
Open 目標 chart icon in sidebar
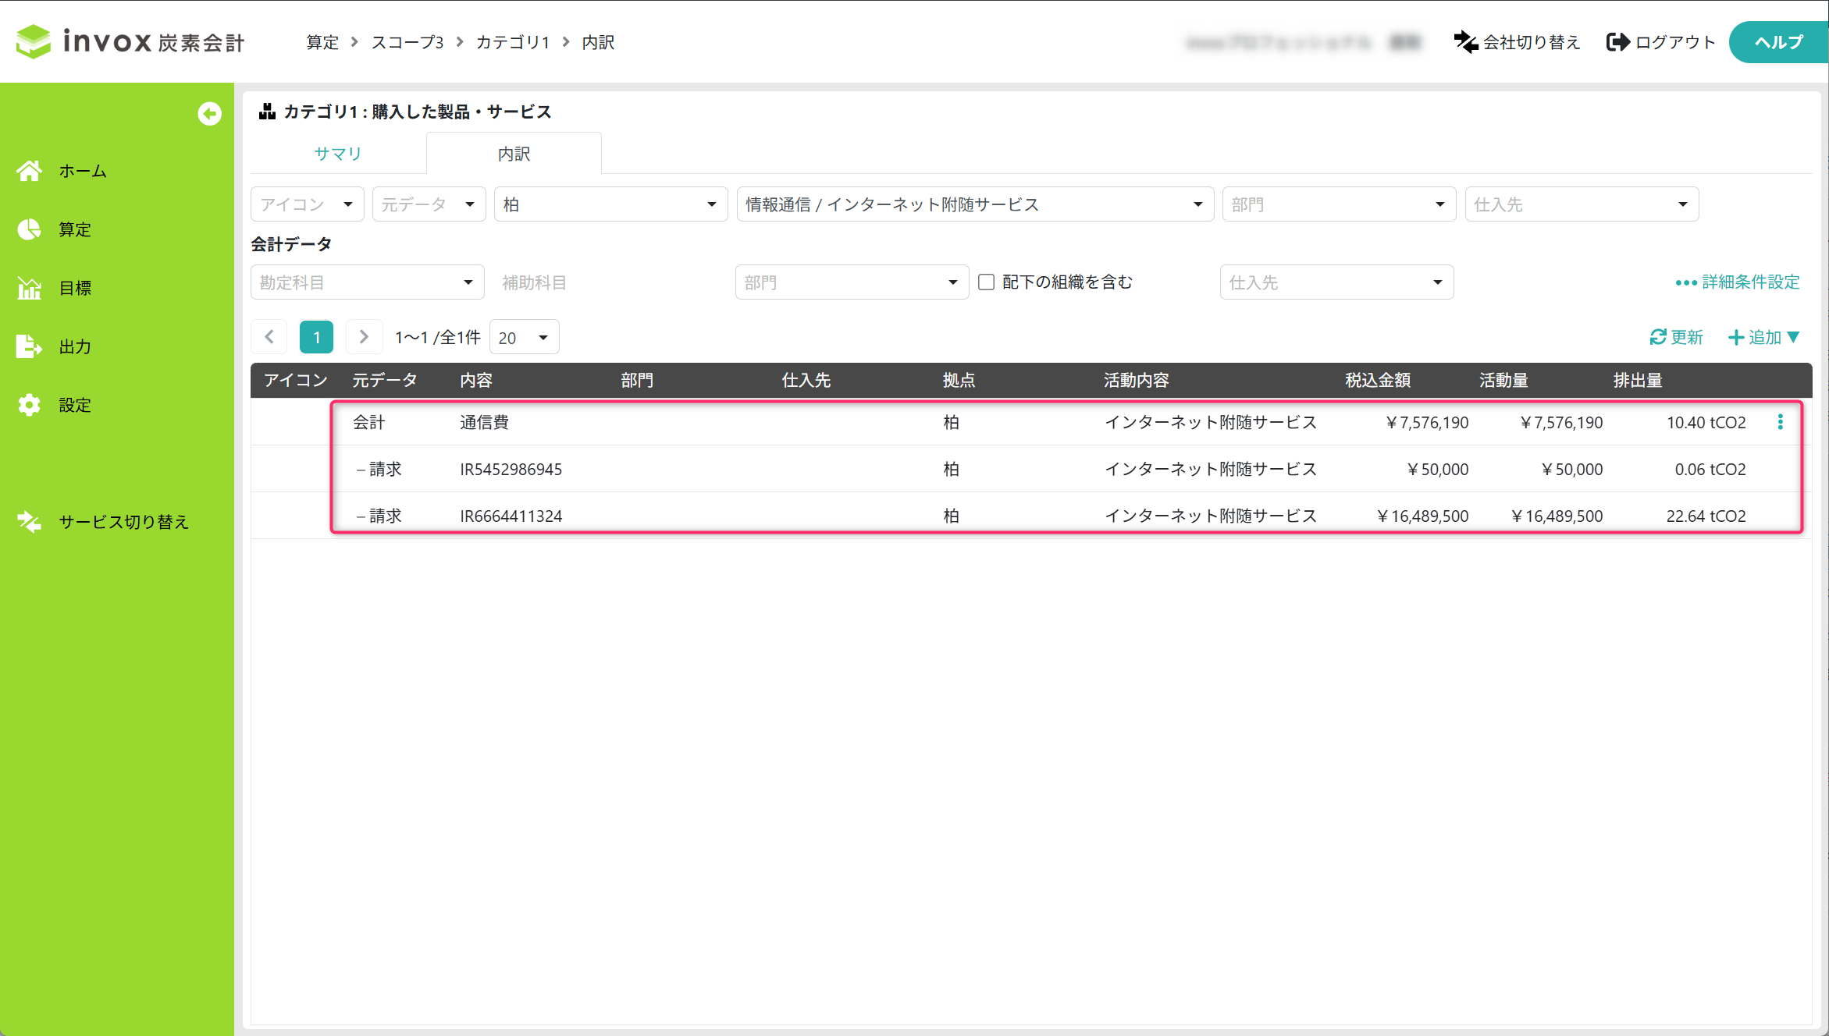point(30,288)
